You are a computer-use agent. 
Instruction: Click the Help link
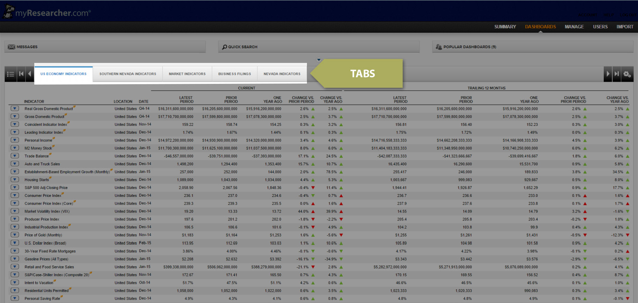[x=609, y=15]
